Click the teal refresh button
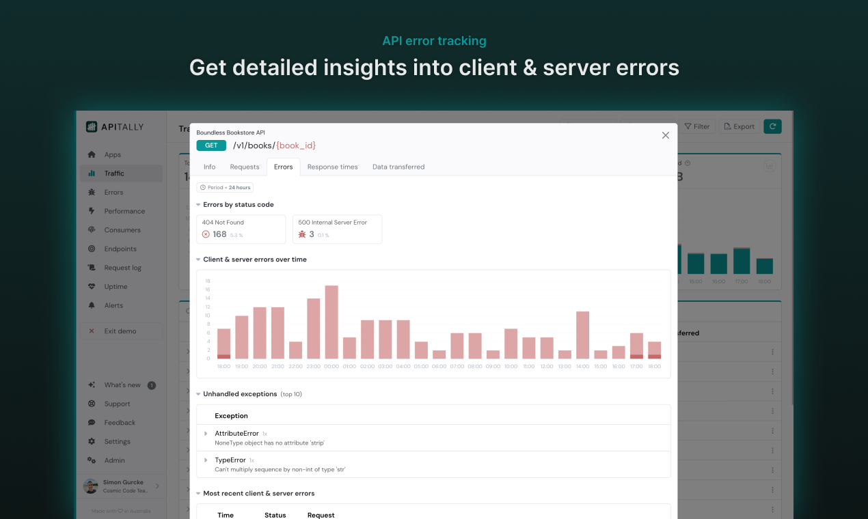Viewport: 868px width, 519px height. pos(772,126)
